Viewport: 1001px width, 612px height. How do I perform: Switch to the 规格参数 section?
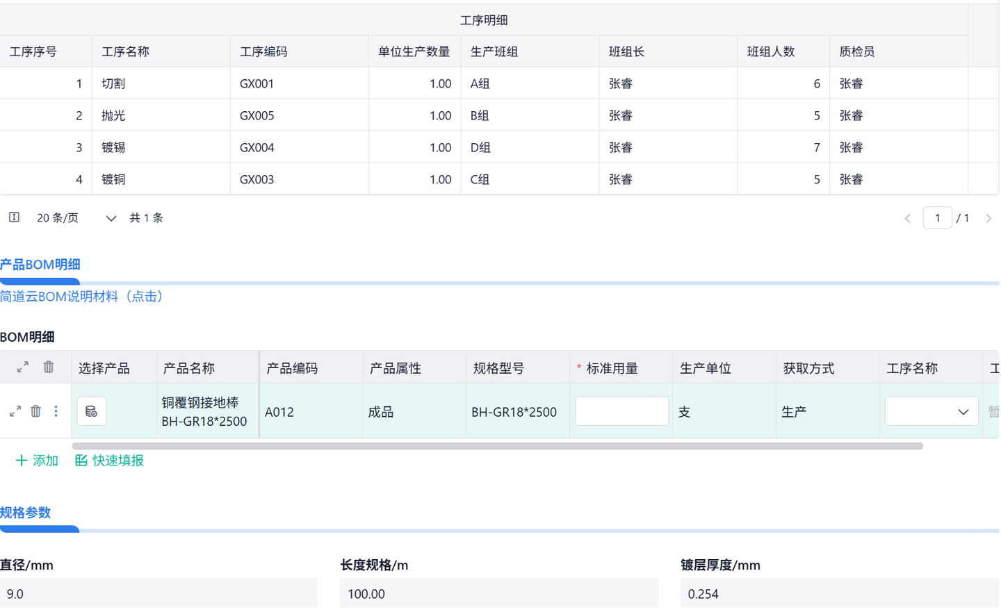point(24,512)
